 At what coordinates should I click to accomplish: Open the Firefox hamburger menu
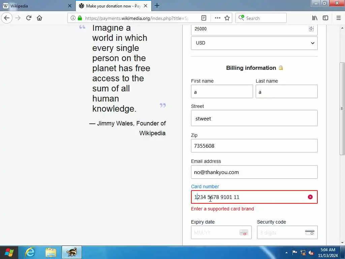click(x=339, y=18)
